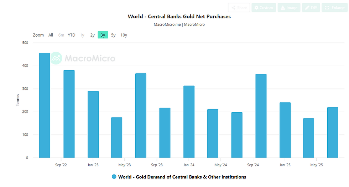Click the chart title World - Central Banks Gold Net Purchases

click(179, 16)
